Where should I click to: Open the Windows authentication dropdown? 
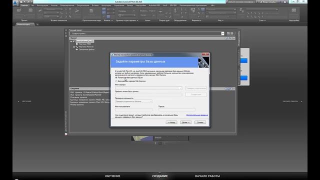pos(133,101)
